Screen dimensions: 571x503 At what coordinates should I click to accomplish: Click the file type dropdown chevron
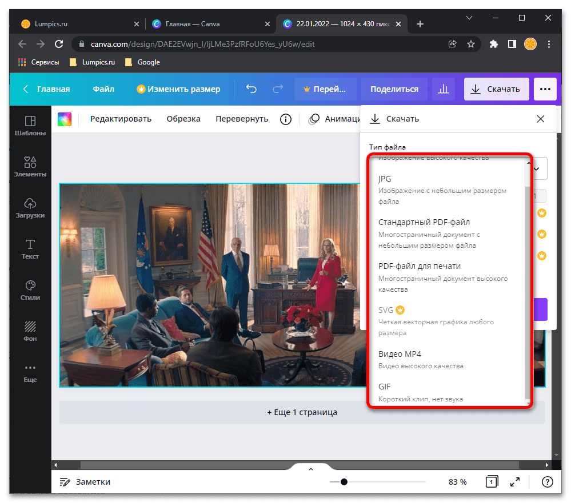point(537,169)
